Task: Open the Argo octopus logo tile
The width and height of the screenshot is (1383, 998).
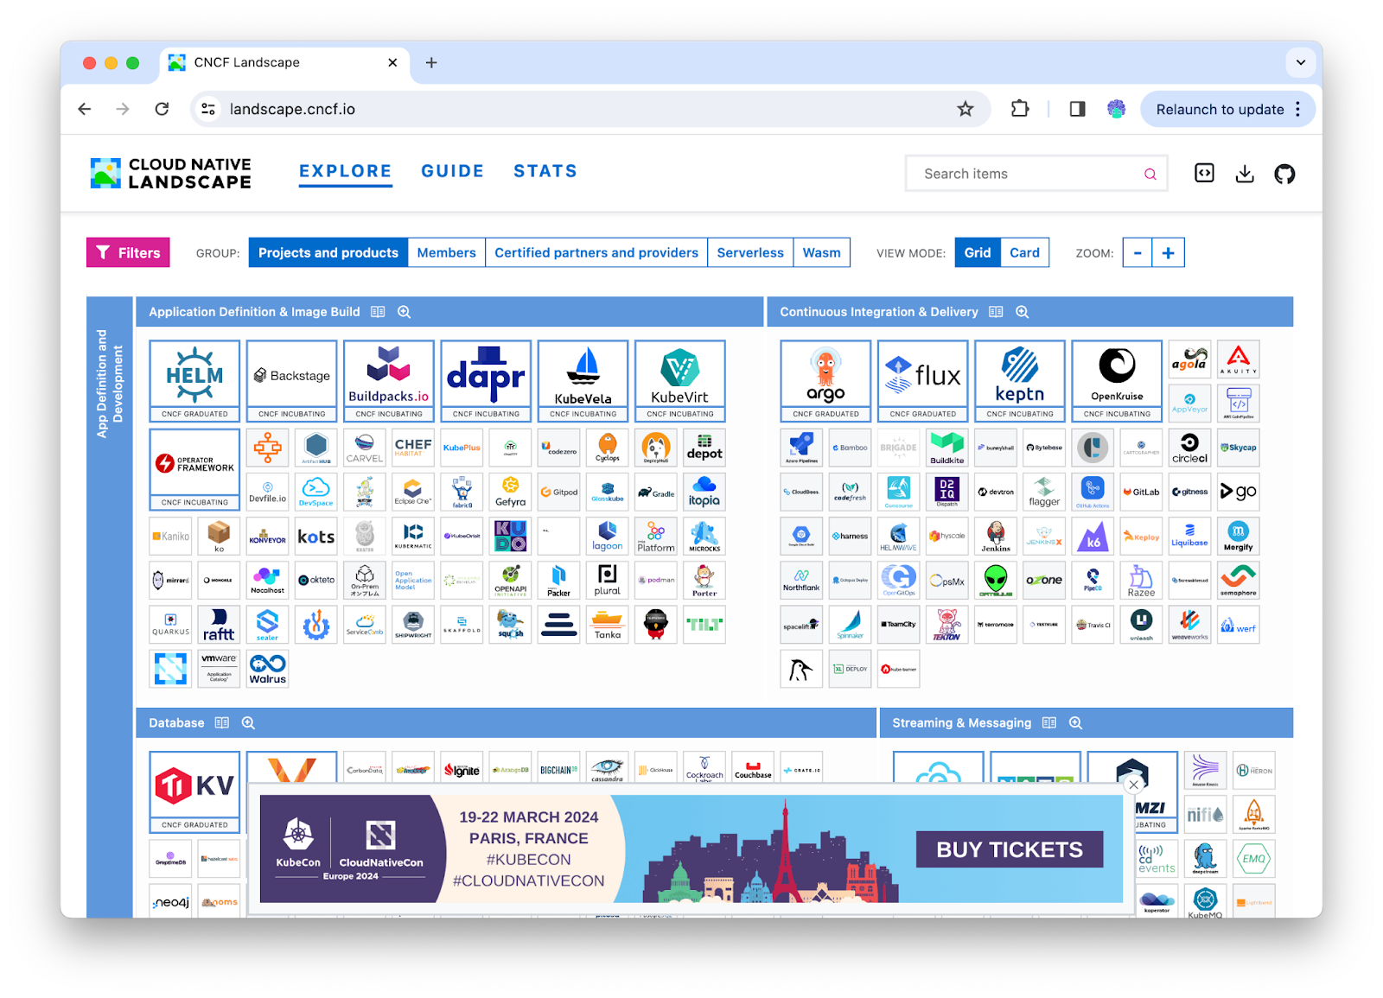Action: click(x=825, y=380)
